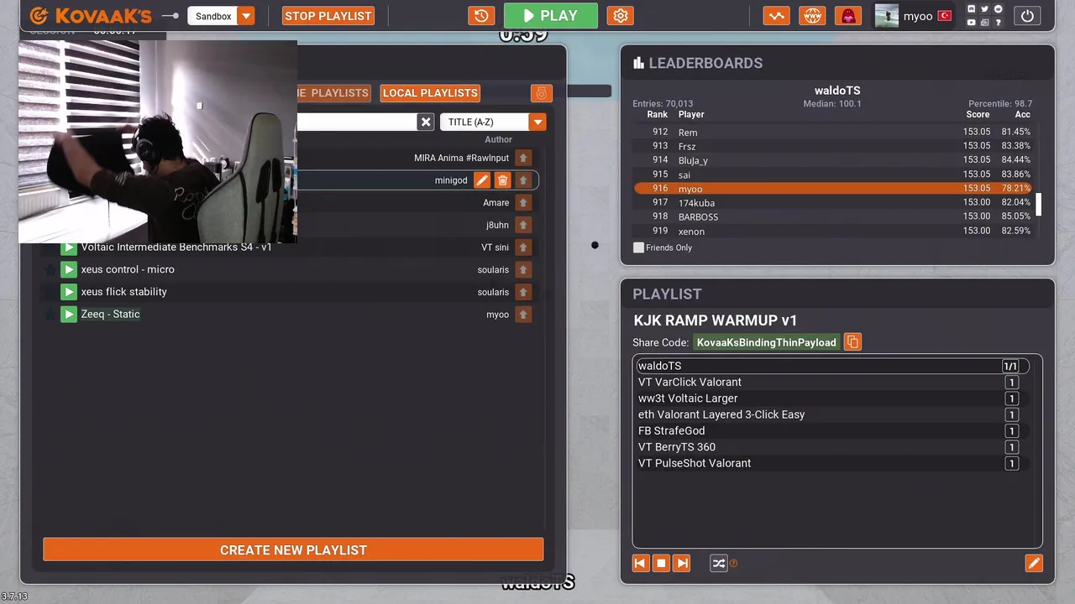Upload the xeus control - micro playlist
Viewport: 1075px width, 604px height.
click(x=523, y=269)
